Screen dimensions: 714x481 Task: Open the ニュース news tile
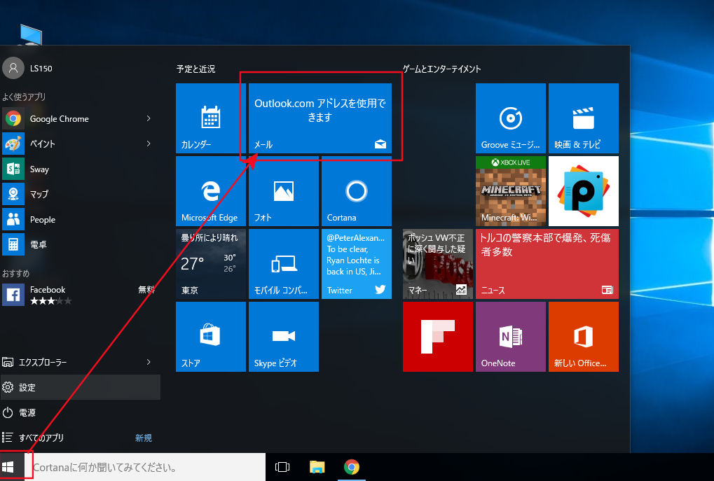pos(547,264)
